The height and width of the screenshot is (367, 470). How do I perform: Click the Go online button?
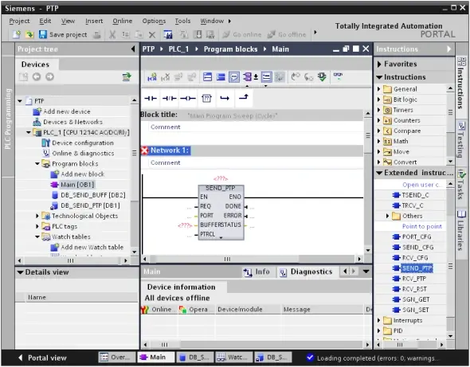tap(242, 35)
